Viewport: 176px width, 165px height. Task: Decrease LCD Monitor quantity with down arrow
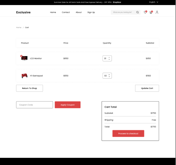point(109,59)
